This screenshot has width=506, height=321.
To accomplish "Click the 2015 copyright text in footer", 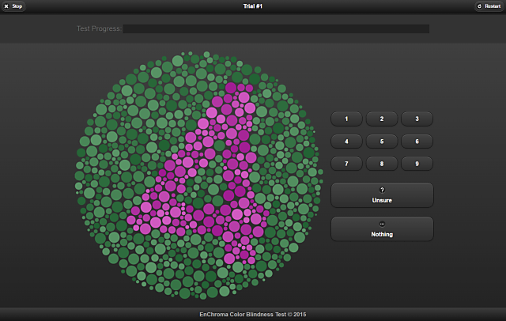I will (299, 314).
